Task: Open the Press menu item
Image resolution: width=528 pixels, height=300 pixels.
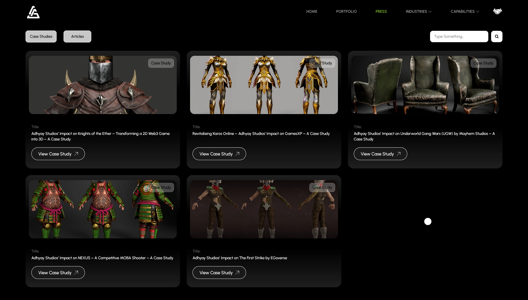Action: 381,11
